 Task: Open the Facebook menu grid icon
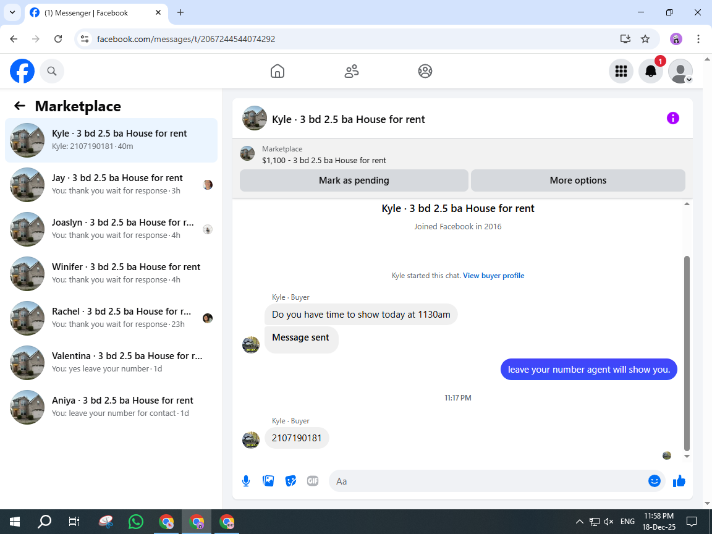621,71
